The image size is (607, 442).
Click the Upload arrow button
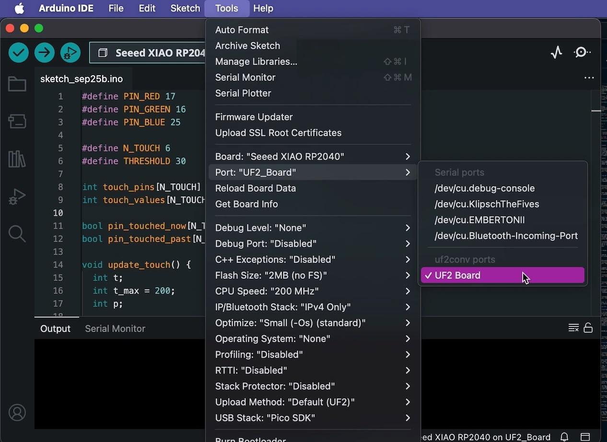(45, 52)
